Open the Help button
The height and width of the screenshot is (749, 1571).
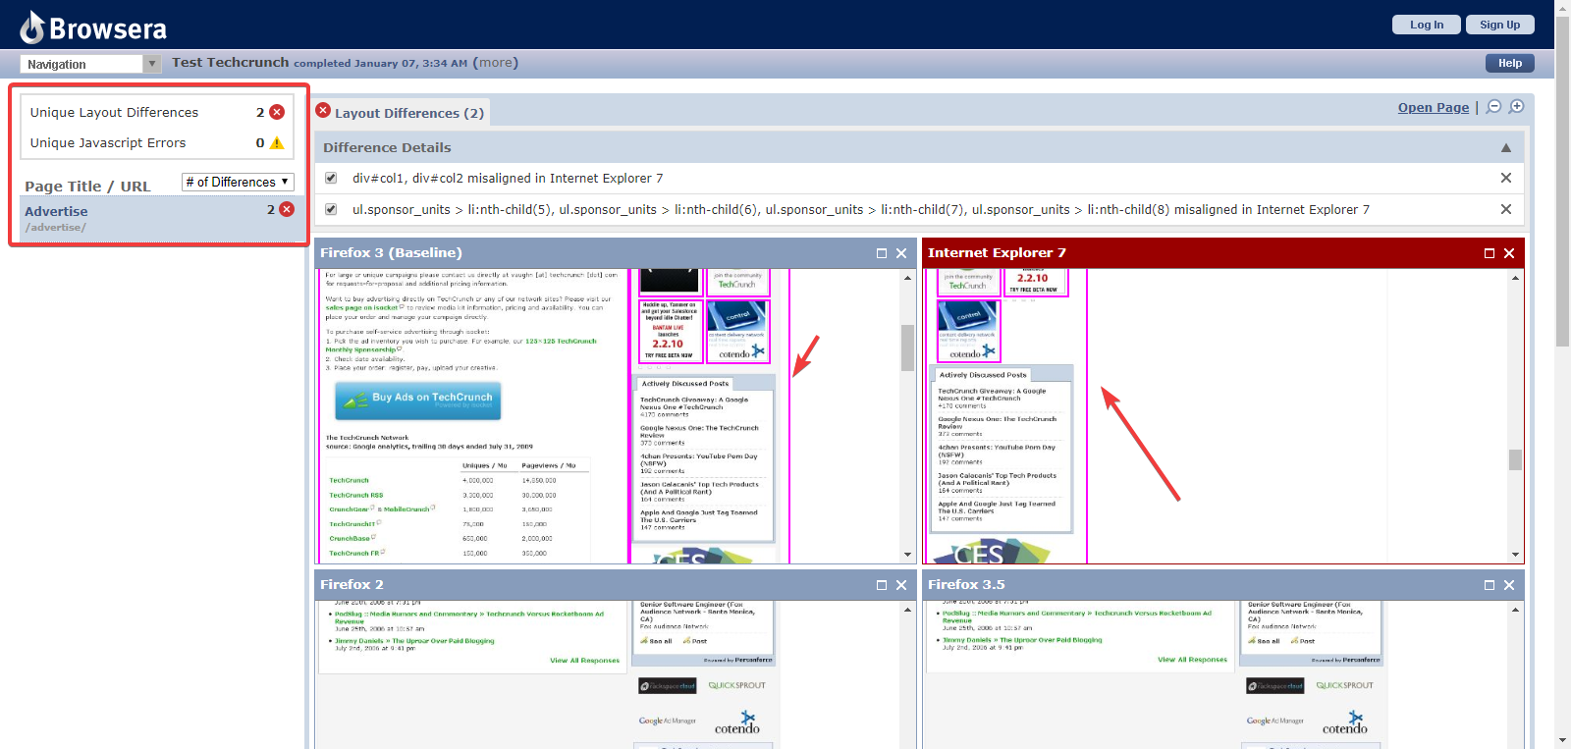tap(1510, 63)
